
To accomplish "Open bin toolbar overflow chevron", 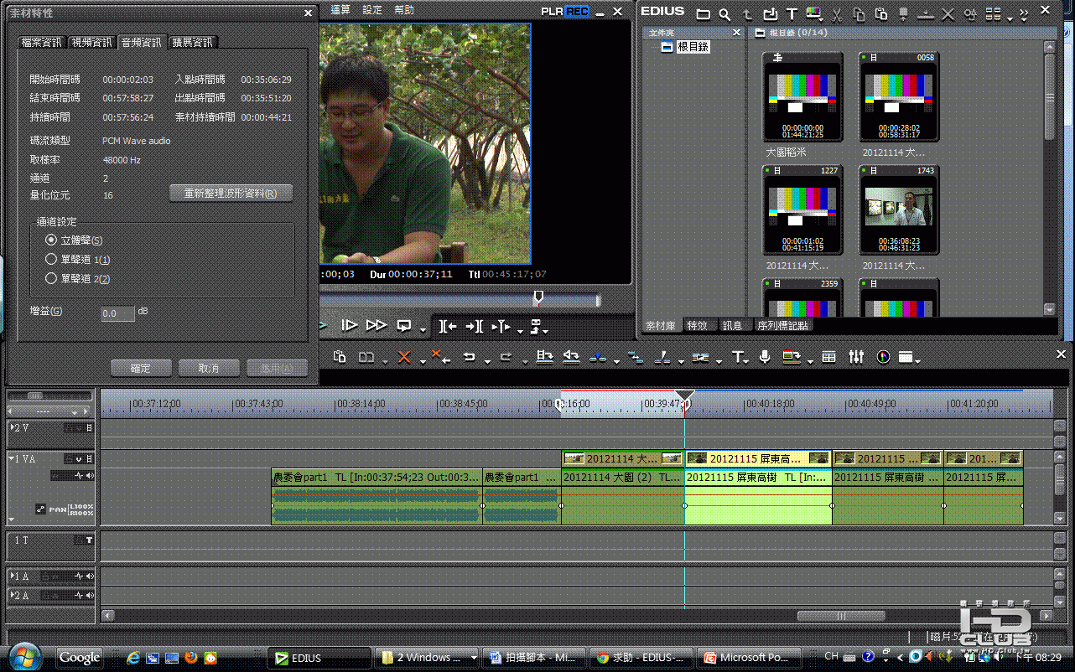I will click(1024, 14).
